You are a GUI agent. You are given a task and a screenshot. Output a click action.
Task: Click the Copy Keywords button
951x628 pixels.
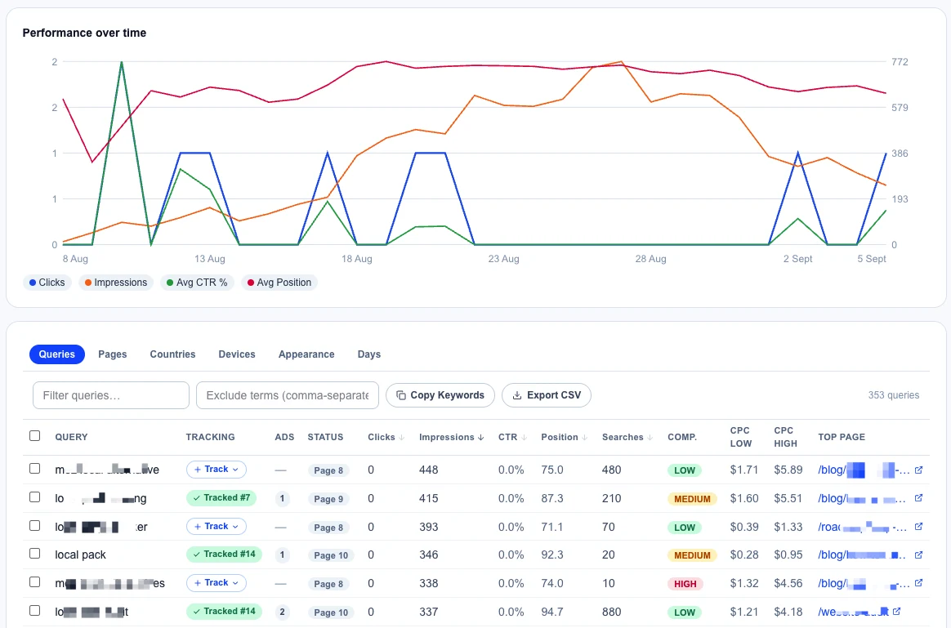440,395
